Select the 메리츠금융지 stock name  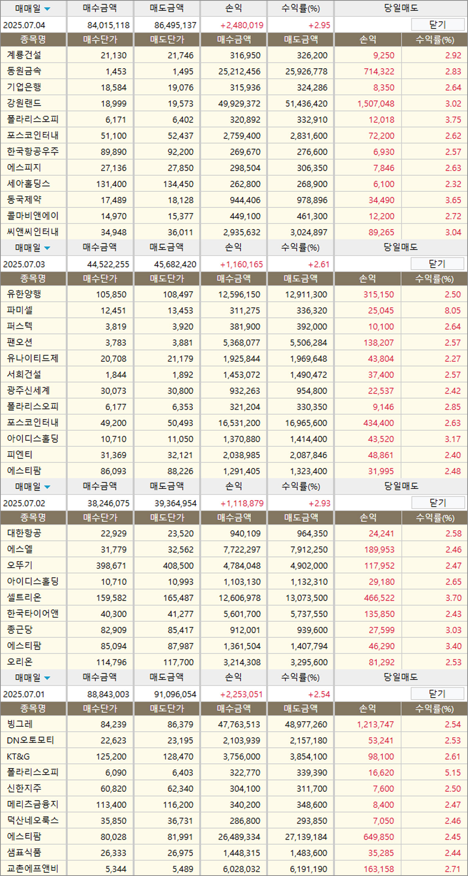click(33, 804)
